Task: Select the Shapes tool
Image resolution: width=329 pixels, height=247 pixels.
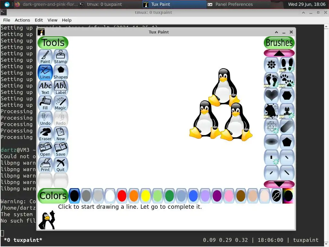Action: click(61, 72)
